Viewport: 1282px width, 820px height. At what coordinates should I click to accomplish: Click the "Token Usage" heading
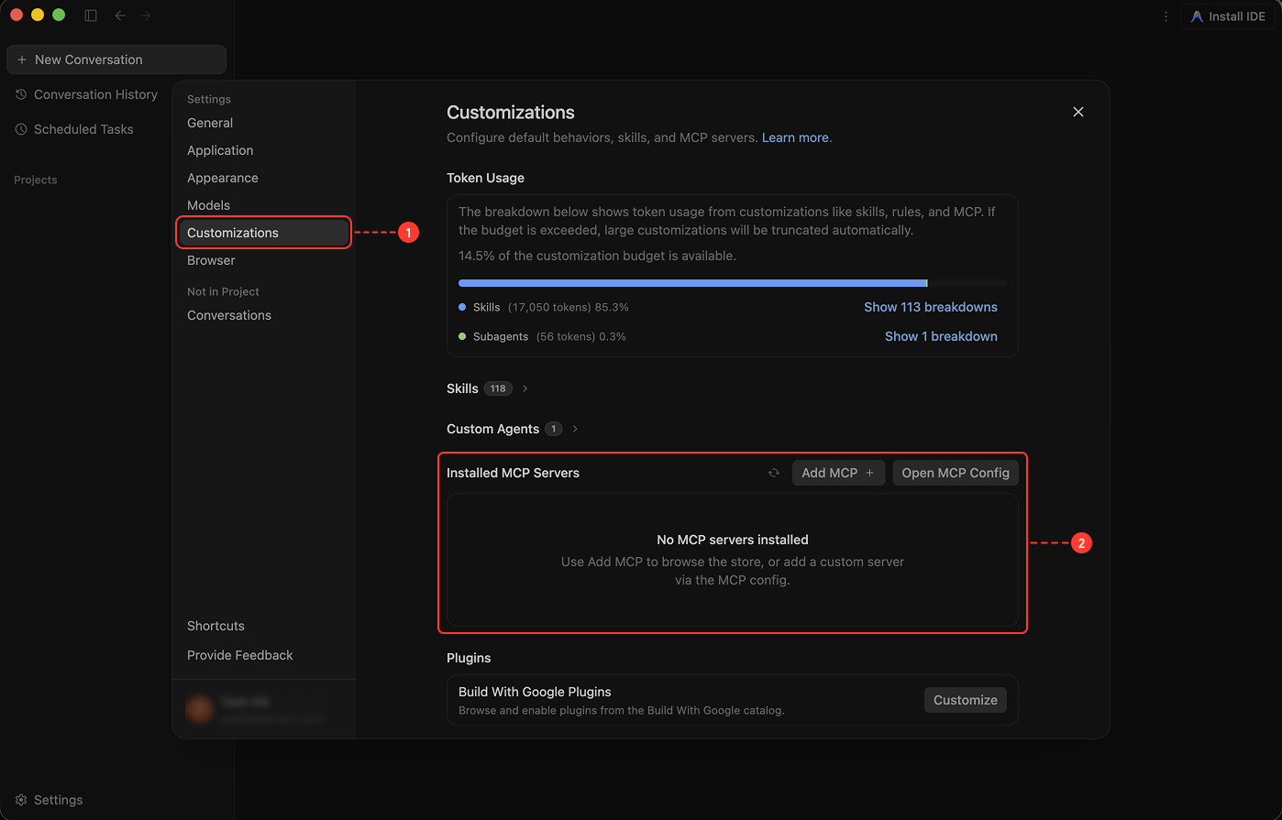point(485,178)
